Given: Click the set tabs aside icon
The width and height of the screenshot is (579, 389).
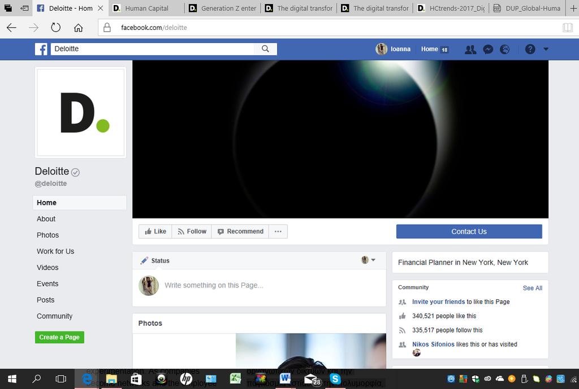Looking at the screenshot, I should [24, 8].
